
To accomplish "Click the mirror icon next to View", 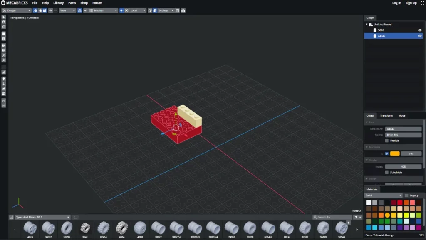I will coord(79,10).
